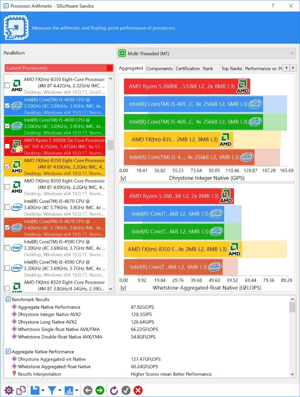Image resolution: width=300 pixels, height=397 pixels.
Task: Select the Aggregated tab
Action: tap(131, 68)
